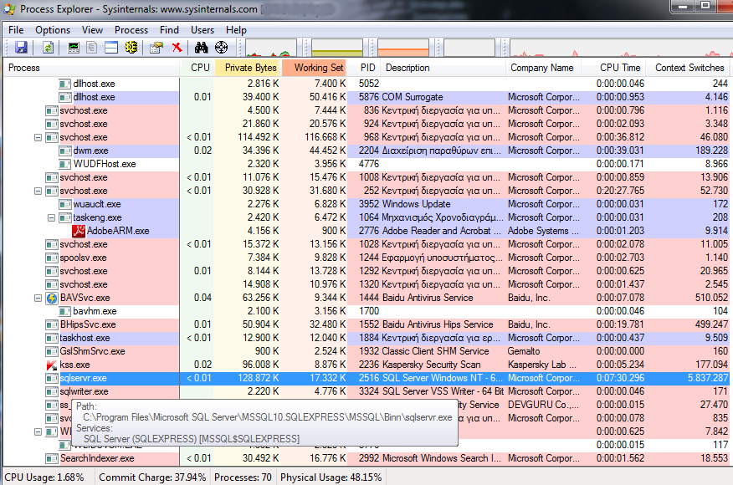Select the BHipsSvc.exe process row
Screen dimensions: 733x485
pos(366,324)
